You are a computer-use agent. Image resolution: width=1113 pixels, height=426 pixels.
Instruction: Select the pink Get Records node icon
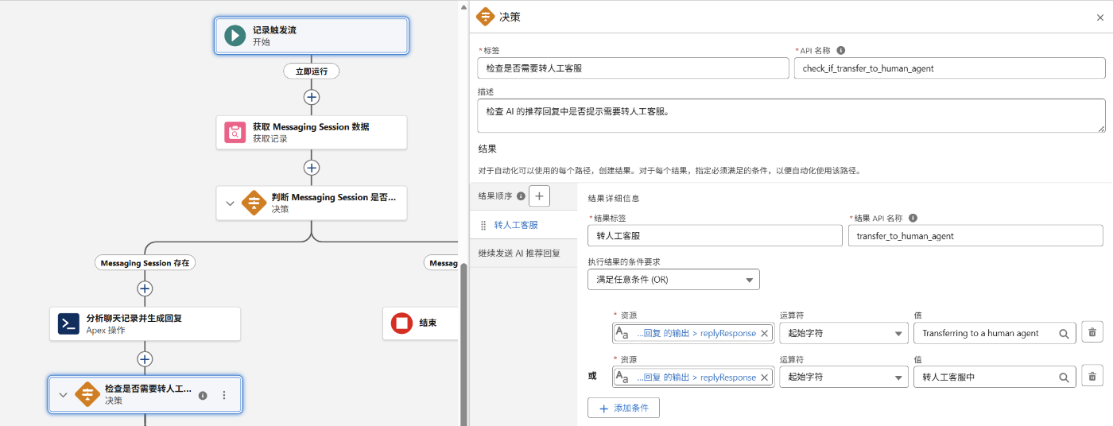[x=235, y=132]
